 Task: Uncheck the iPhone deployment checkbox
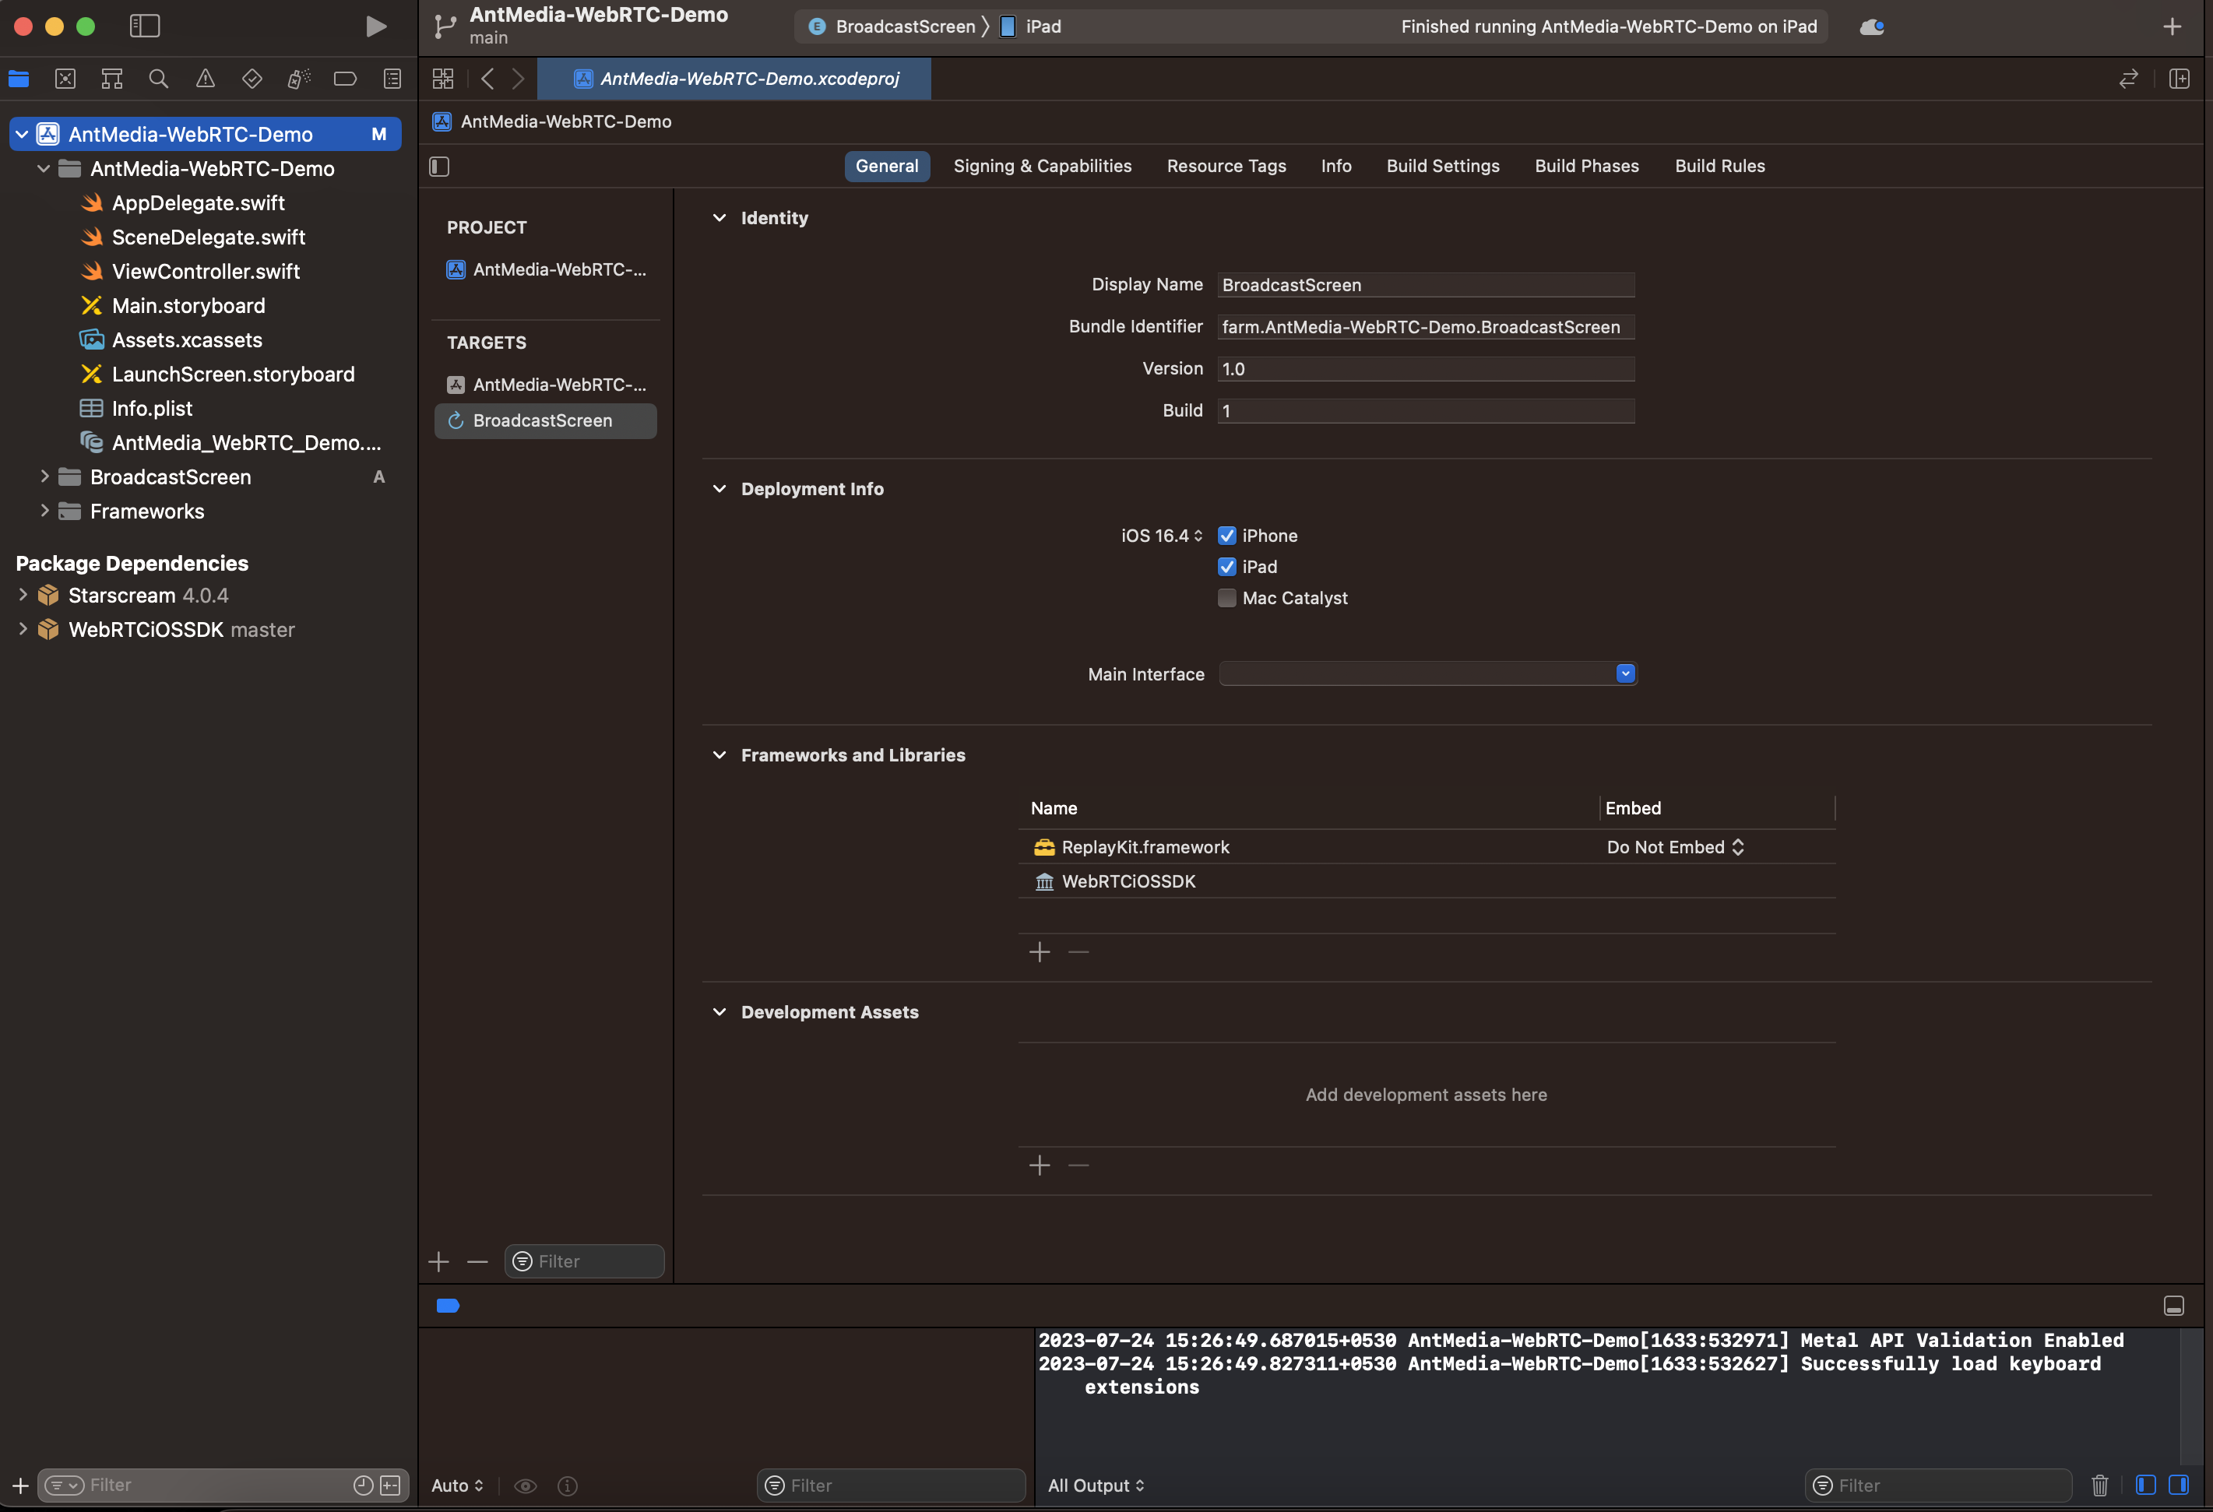coord(1226,536)
